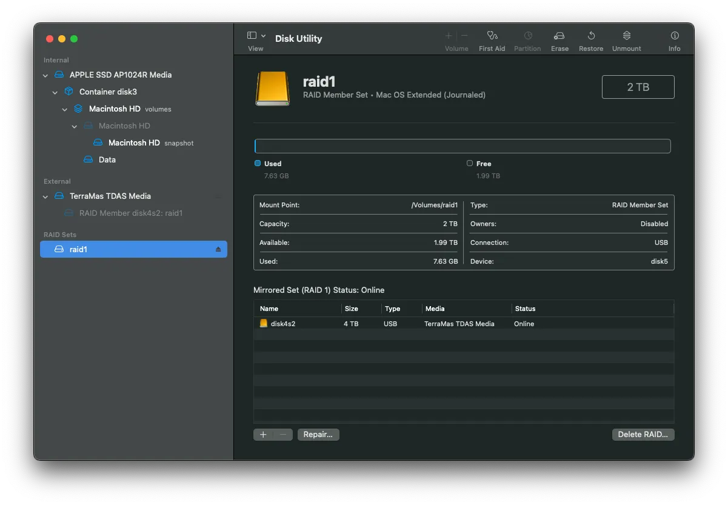This screenshot has height=505, width=728.
Task: Collapse the APPLE SSD AP1024R Media tree
Action: click(45, 75)
